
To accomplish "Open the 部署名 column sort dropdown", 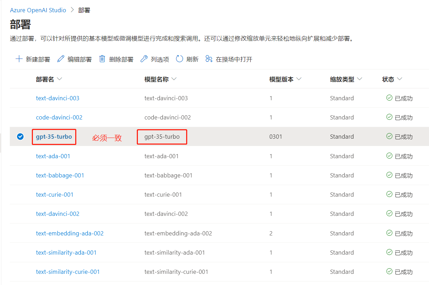I will (x=60, y=79).
